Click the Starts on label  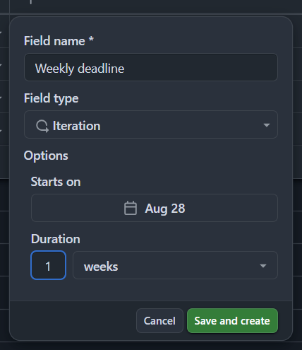tap(56, 182)
